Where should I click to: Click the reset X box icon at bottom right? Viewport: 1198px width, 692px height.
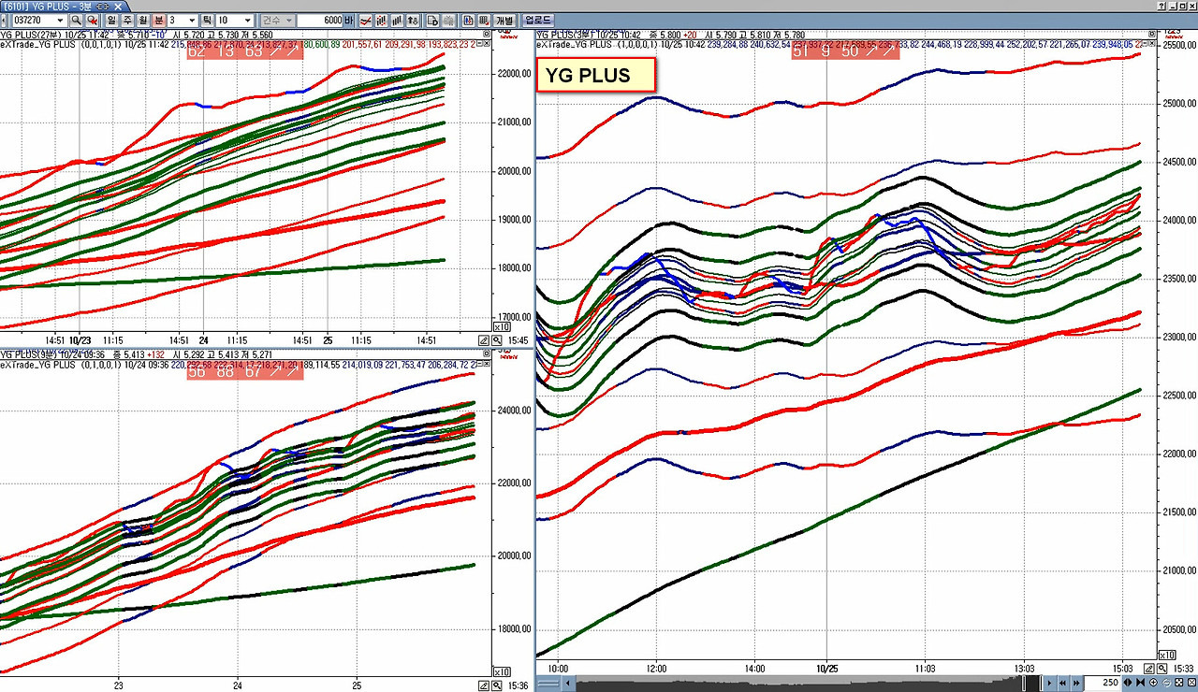[1191, 684]
